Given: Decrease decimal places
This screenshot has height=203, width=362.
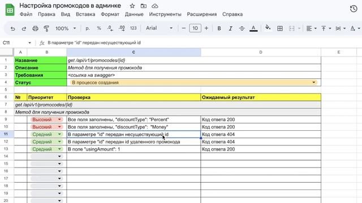Looking at the screenshot, I should (x=110, y=28).
